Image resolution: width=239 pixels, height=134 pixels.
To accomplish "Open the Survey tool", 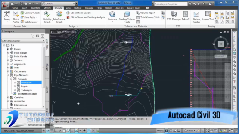I will 7,16.
